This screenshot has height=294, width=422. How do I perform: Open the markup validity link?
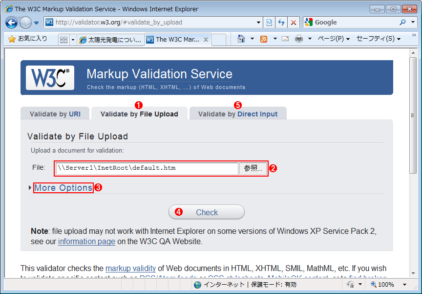coord(130,269)
